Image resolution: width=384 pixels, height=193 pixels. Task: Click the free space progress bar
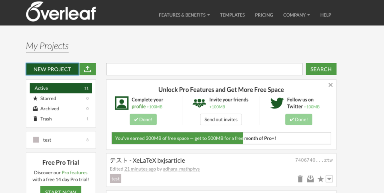(221, 138)
